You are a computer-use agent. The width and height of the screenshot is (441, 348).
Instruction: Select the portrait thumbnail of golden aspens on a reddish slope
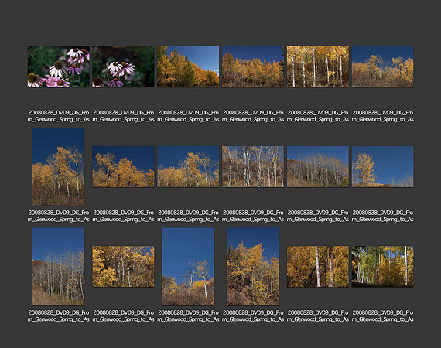coord(253,267)
